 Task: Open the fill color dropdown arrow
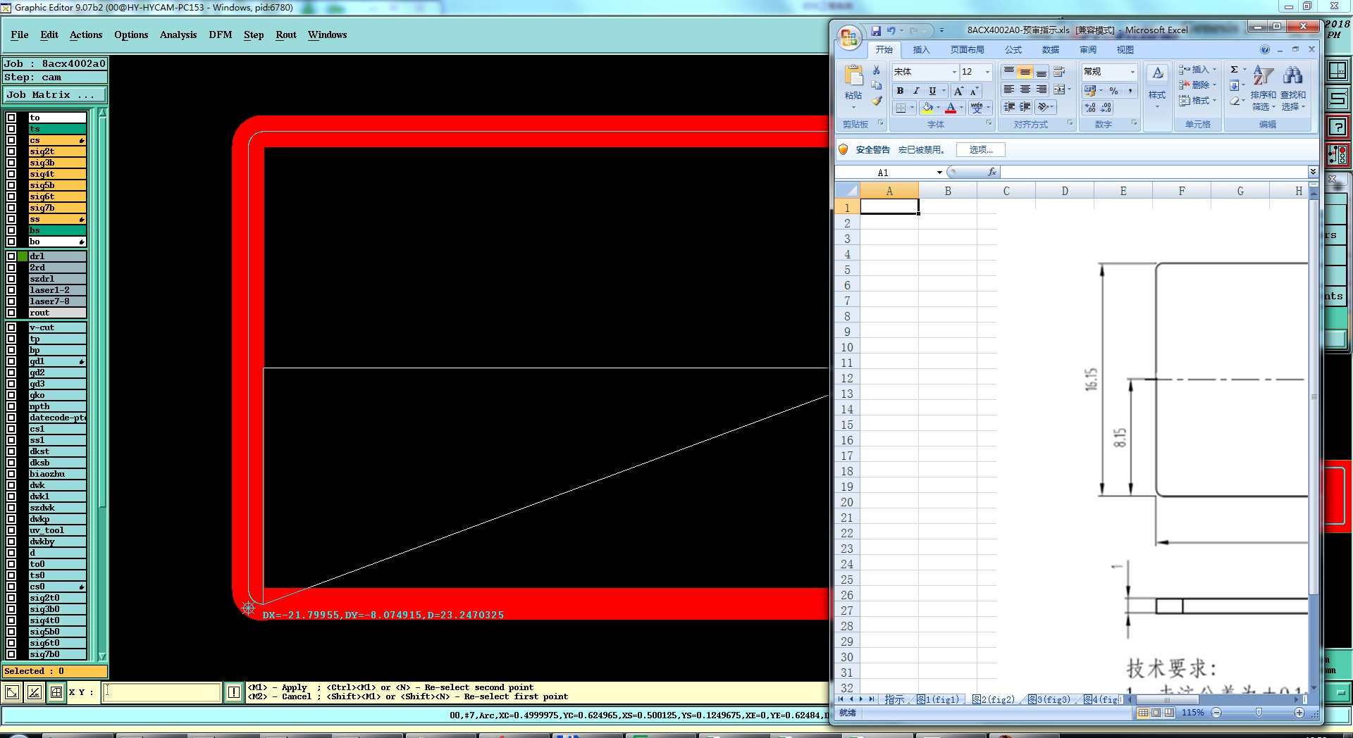click(x=938, y=108)
